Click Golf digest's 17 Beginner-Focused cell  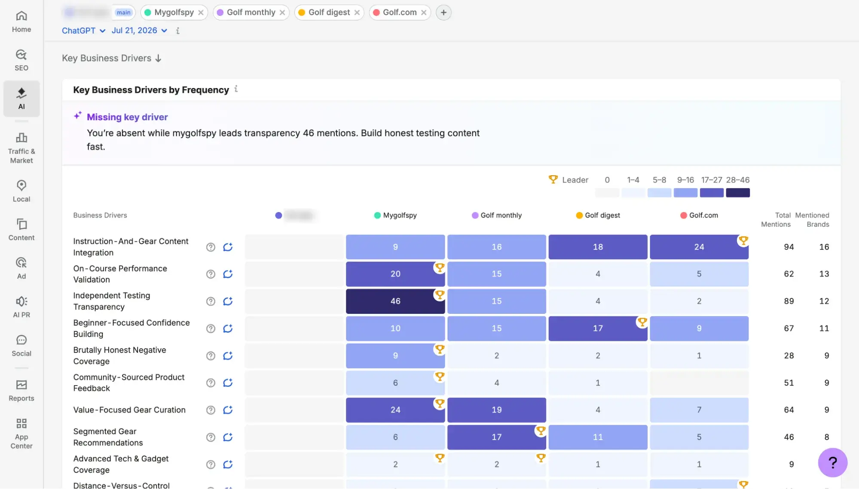598,328
